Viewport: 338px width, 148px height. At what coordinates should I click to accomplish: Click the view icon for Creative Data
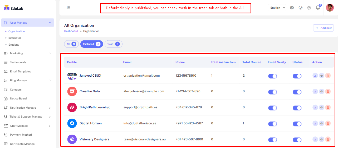pos(321,92)
